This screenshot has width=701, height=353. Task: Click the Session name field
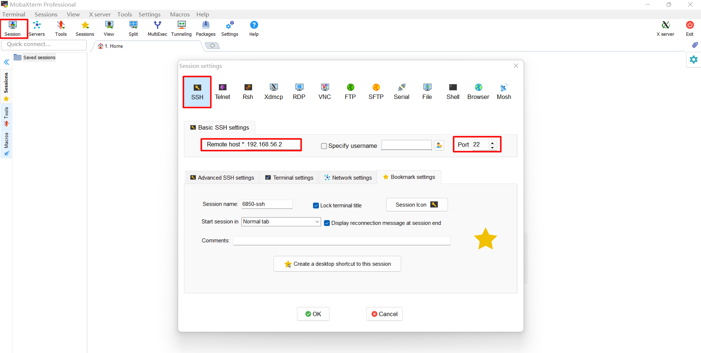pos(267,204)
